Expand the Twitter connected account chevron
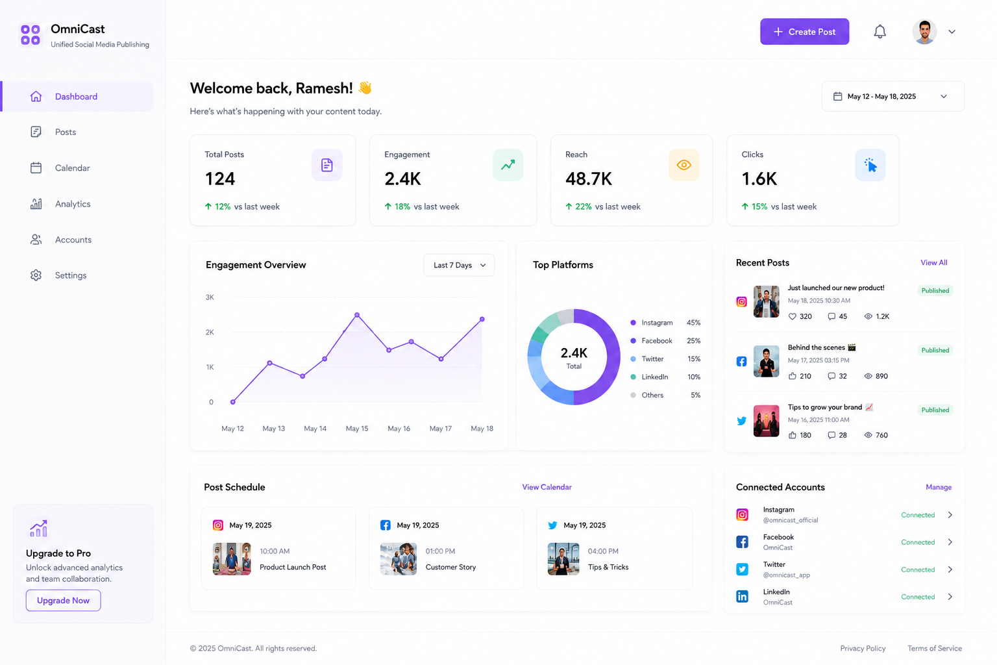997x665 pixels. [x=950, y=570]
